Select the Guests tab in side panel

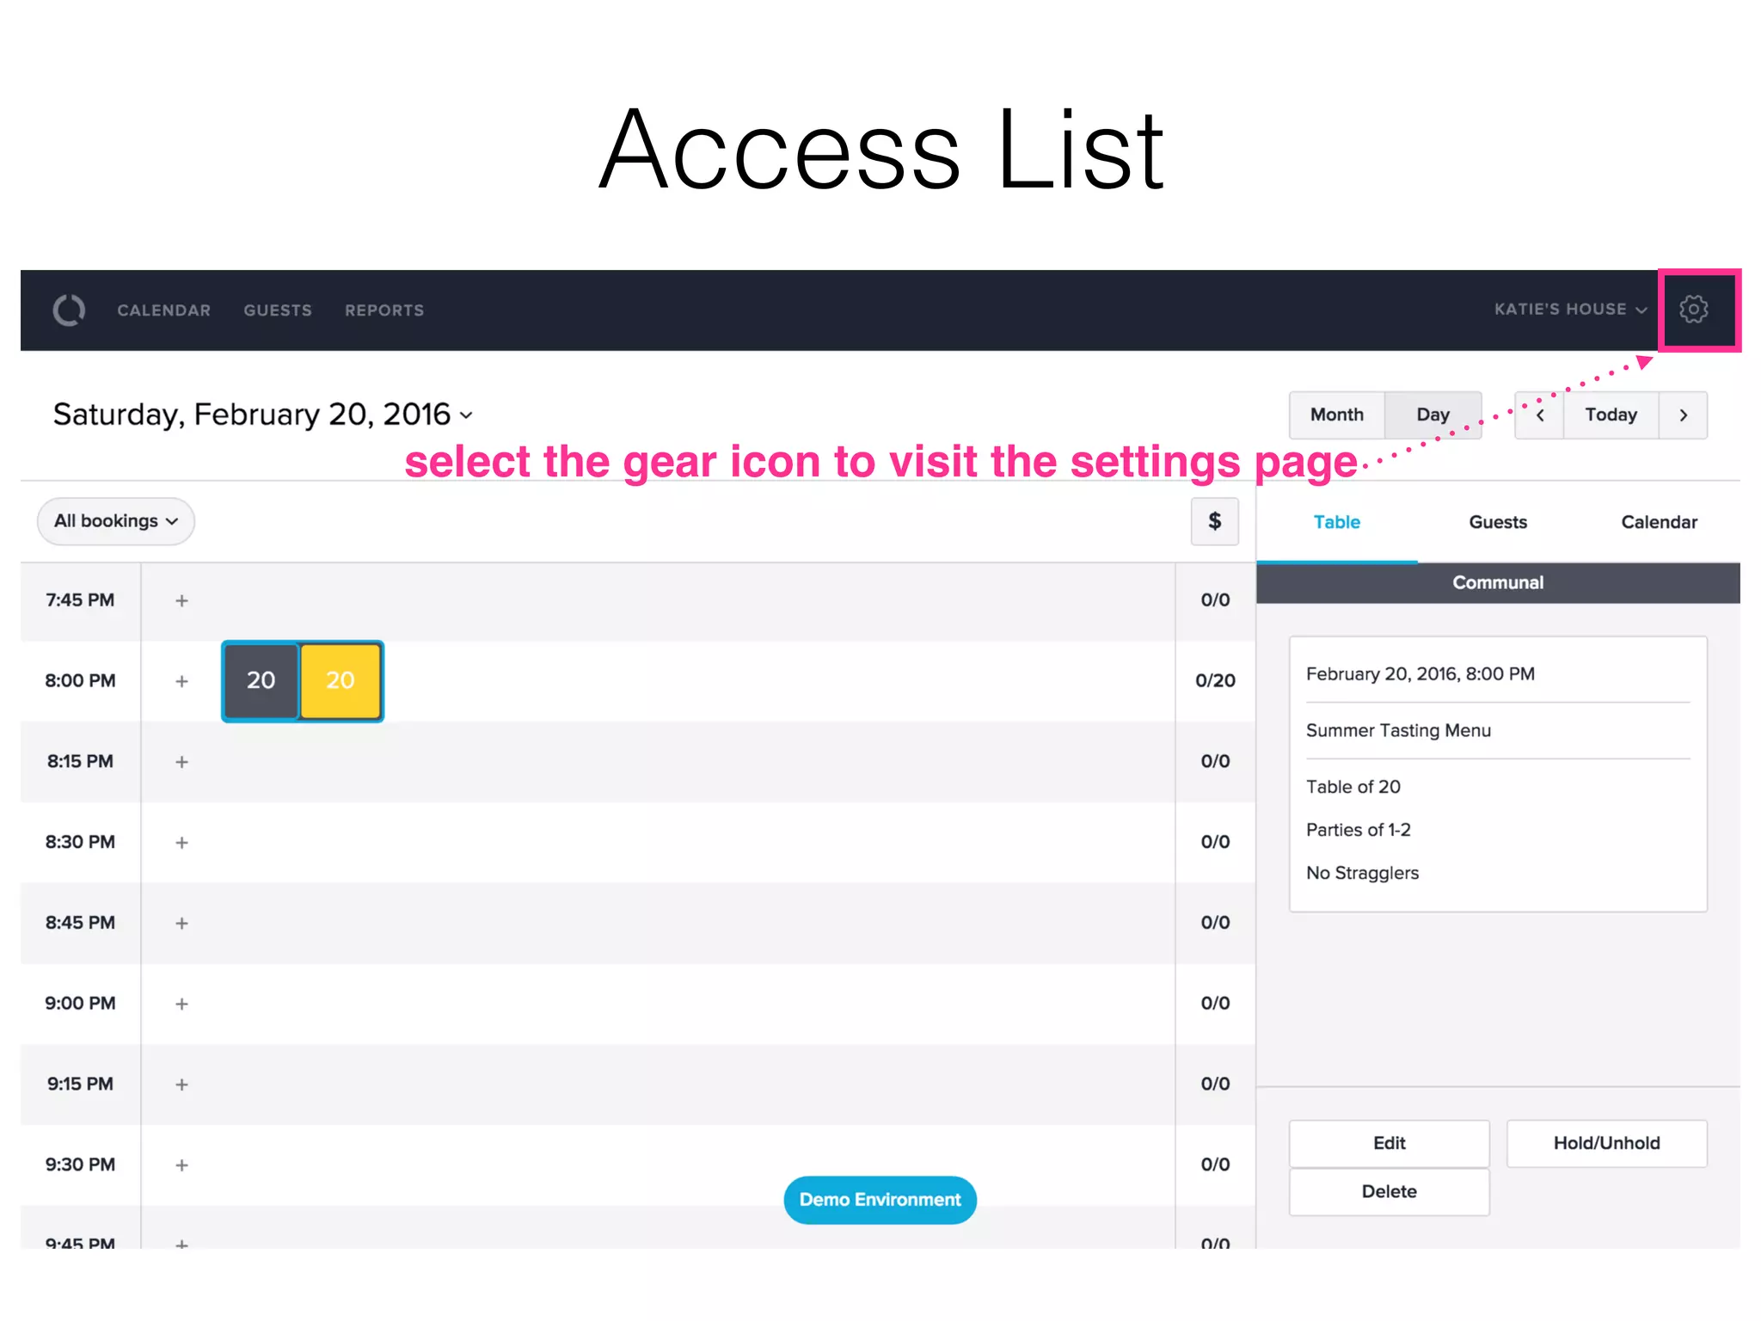[1498, 522]
